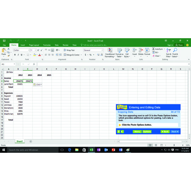Add a new sheet with plus button
Image resolution: width=191 pixels, height=191 pixels.
point(31,141)
